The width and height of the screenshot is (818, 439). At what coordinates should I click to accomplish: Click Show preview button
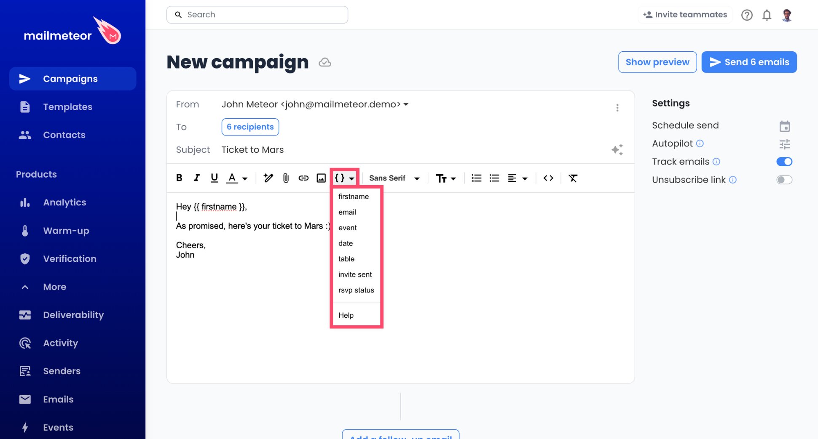(657, 62)
